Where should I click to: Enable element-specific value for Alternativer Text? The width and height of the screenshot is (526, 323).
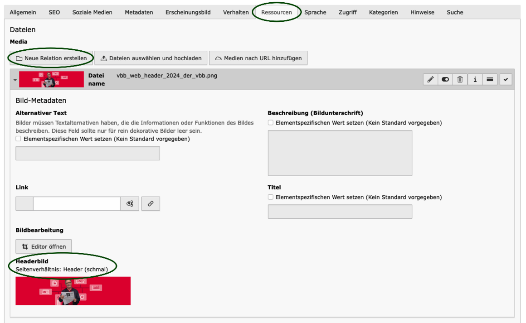19,139
